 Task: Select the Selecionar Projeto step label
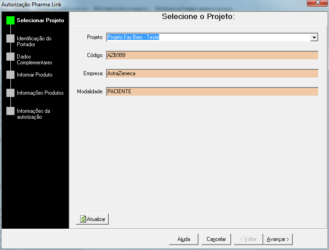(40, 20)
